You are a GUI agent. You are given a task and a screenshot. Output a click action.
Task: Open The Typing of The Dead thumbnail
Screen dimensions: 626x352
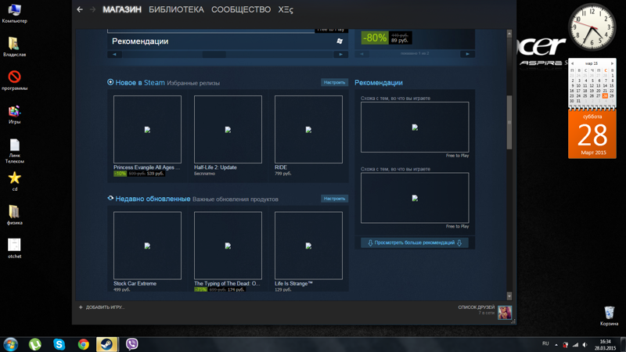[x=228, y=246]
